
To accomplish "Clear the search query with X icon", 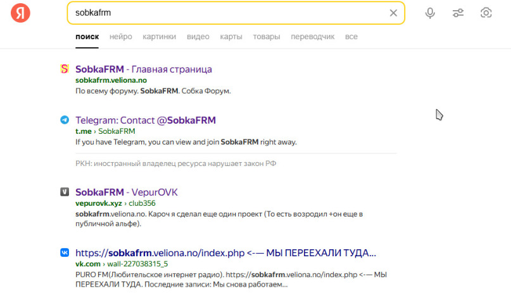I will (393, 13).
